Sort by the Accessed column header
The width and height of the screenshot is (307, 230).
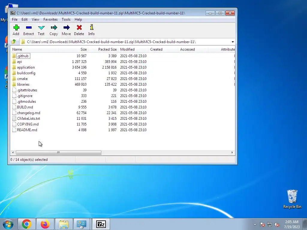(x=193, y=49)
